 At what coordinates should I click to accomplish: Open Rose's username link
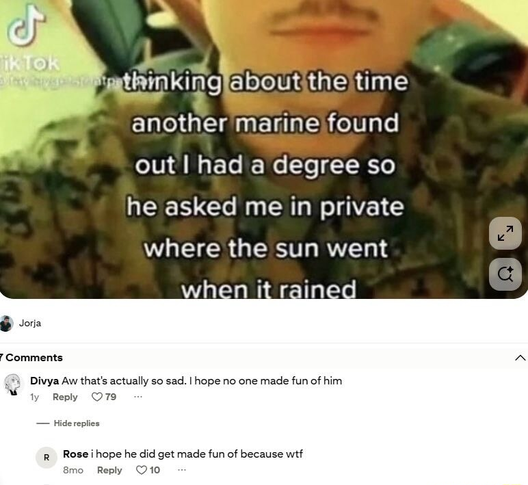point(75,454)
